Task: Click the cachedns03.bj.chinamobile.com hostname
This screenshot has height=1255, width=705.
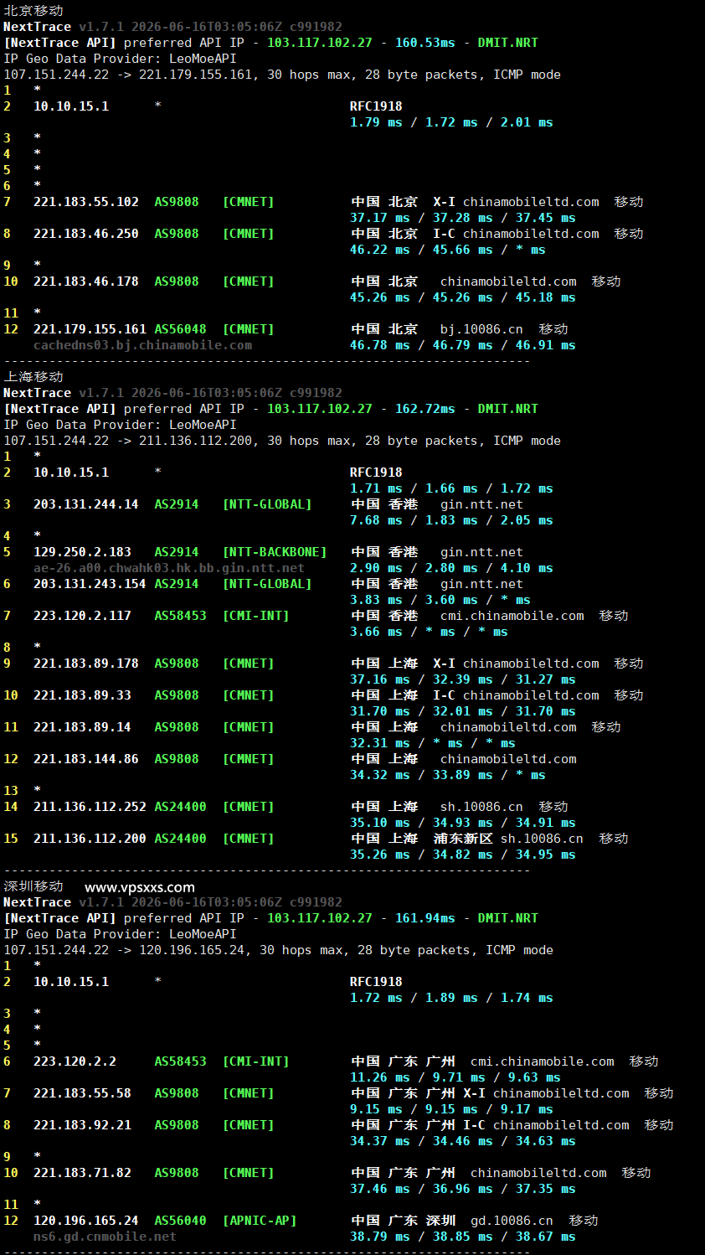Action: [x=142, y=345]
